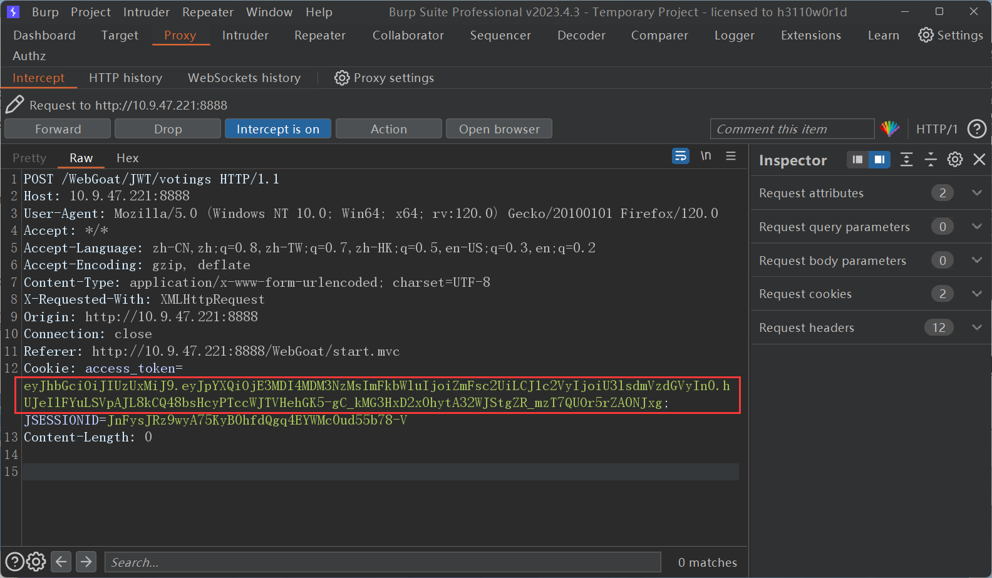This screenshot has height=578, width=992.
Task: Click the Menu-bar Intruder item
Action: [147, 12]
